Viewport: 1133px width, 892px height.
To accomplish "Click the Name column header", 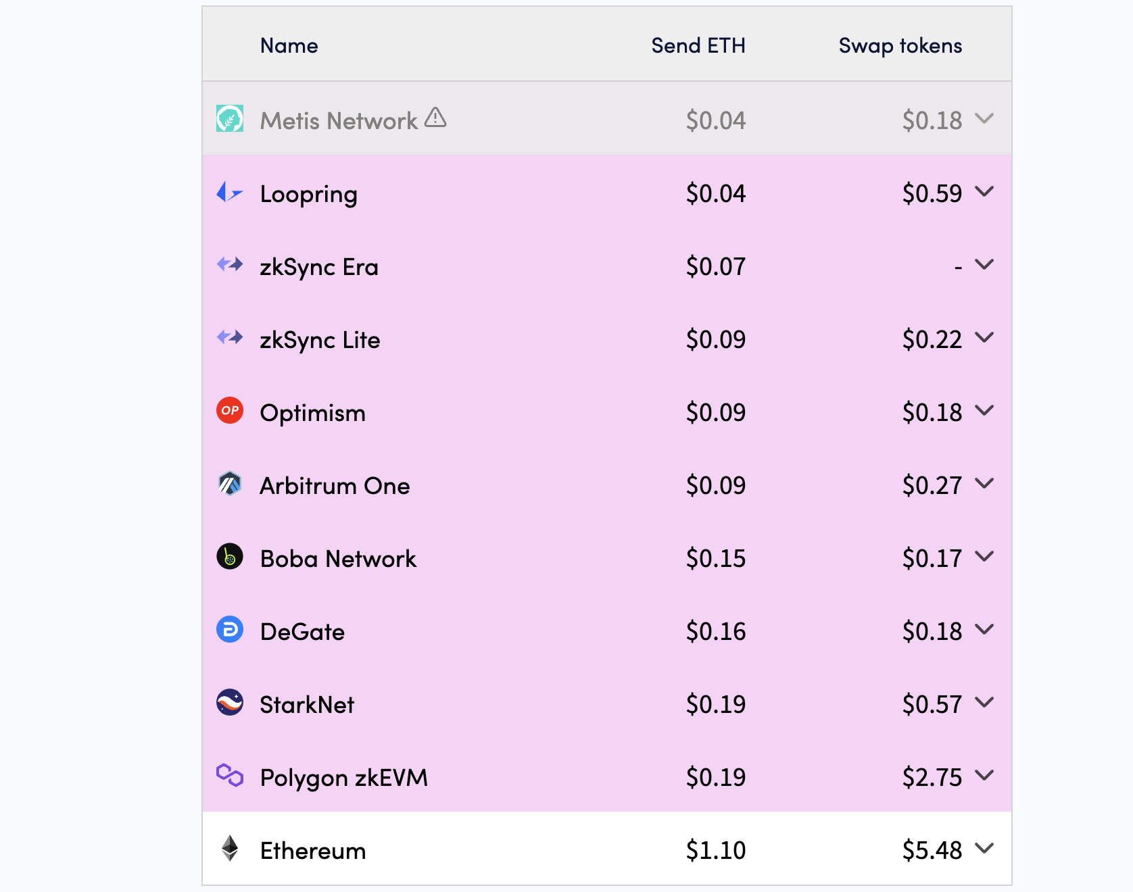I will pos(289,45).
